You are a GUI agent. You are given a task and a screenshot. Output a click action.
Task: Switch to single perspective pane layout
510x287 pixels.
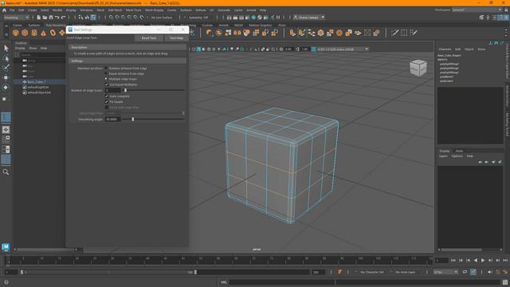click(6, 129)
